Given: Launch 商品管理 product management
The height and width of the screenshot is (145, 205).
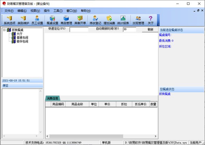Looking at the screenshot, I should tap(66, 20).
